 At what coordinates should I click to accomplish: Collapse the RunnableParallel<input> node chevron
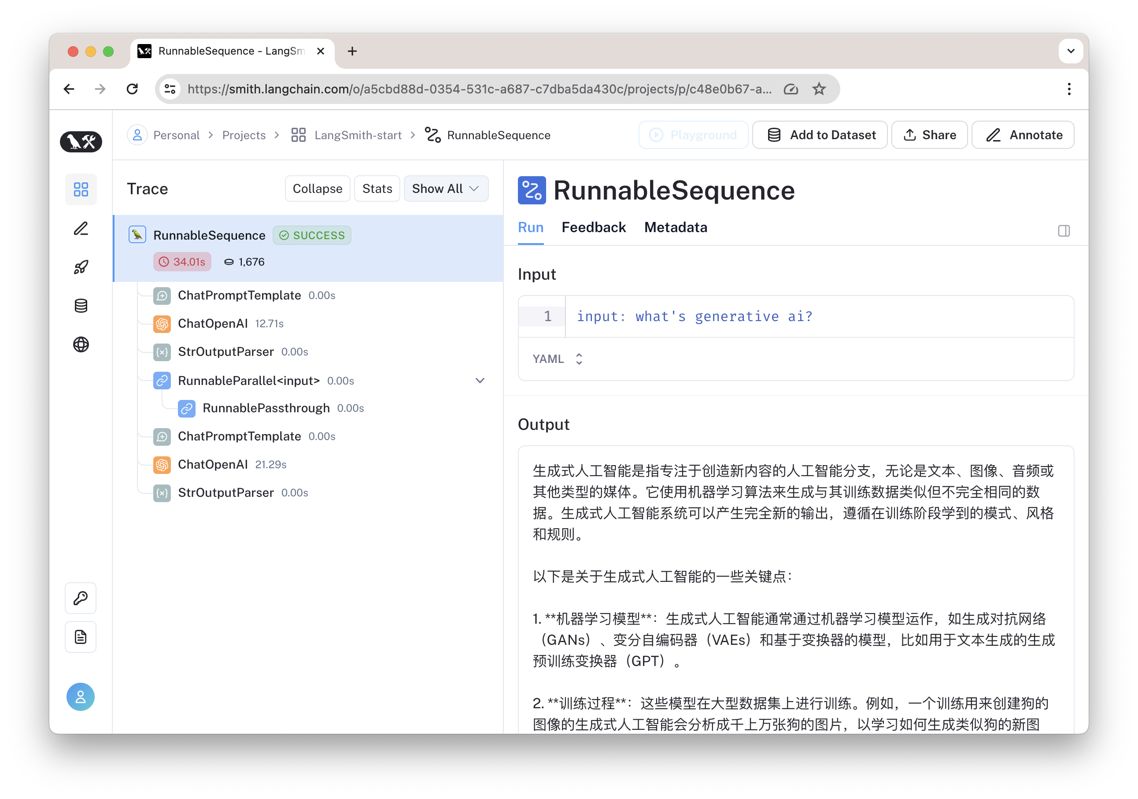(x=480, y=381)
